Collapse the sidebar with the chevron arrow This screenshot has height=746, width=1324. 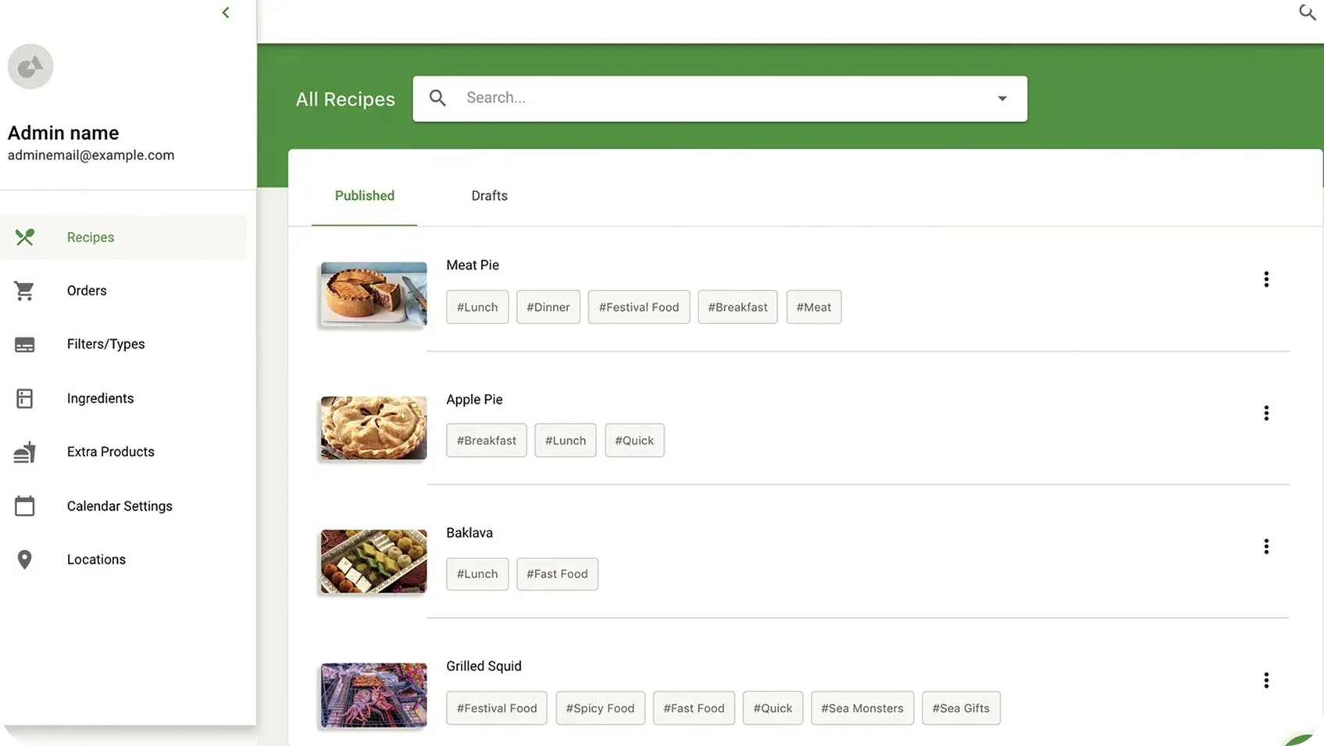[226, 12]
